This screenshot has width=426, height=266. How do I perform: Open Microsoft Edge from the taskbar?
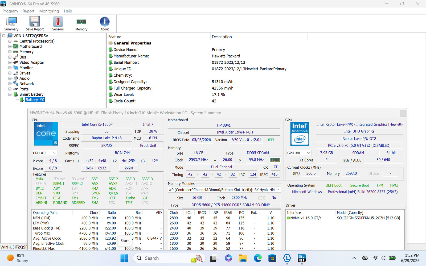[257, 258]
